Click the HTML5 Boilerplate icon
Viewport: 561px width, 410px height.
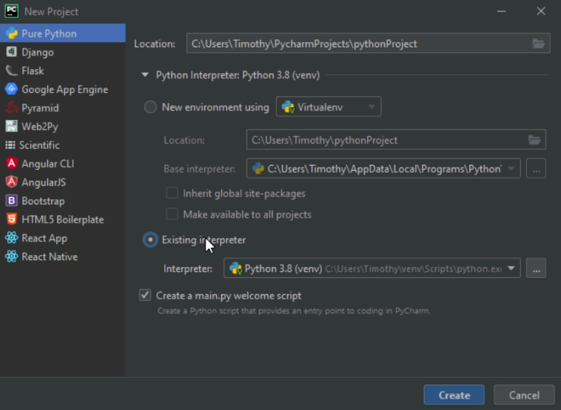click(x=11, y=219)
